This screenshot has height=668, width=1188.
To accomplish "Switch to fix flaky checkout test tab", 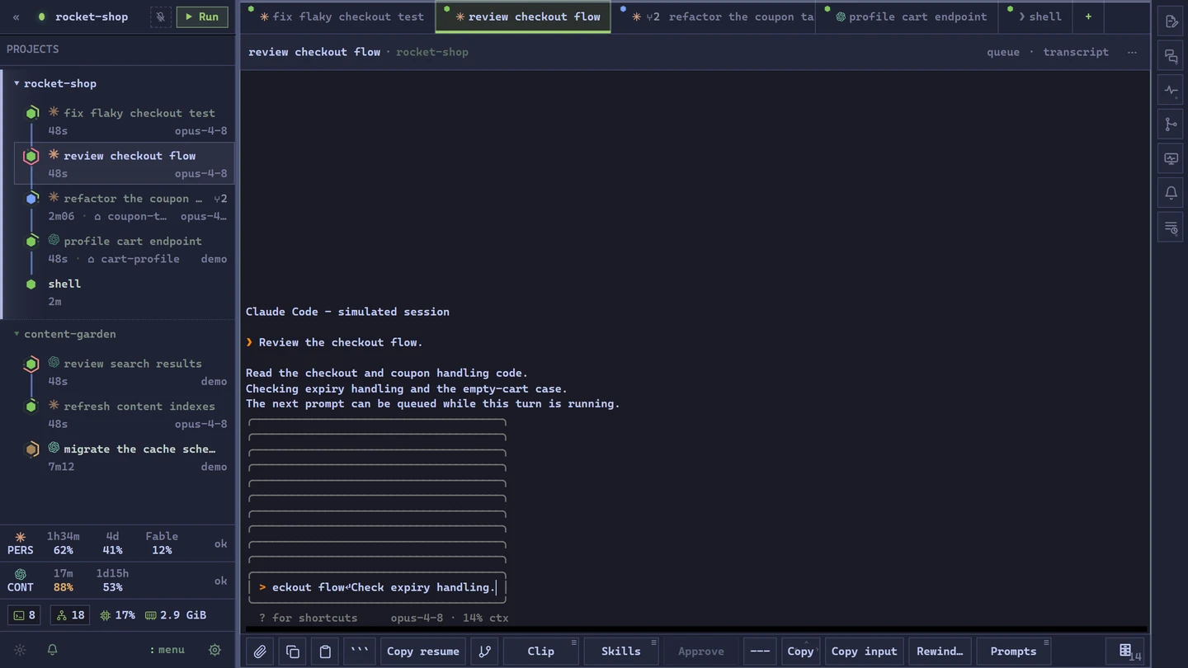I will [x=337, y=16].
